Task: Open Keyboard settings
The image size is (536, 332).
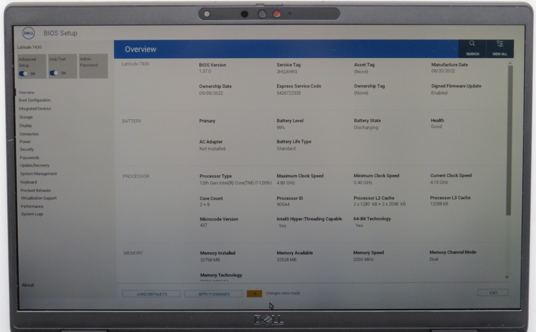Action: [x=29, y=182]
